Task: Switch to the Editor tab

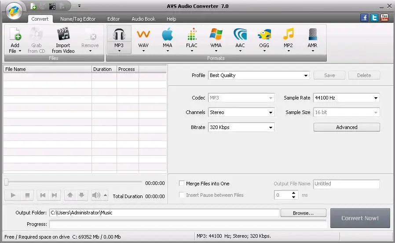Action: tap(113, 19)
